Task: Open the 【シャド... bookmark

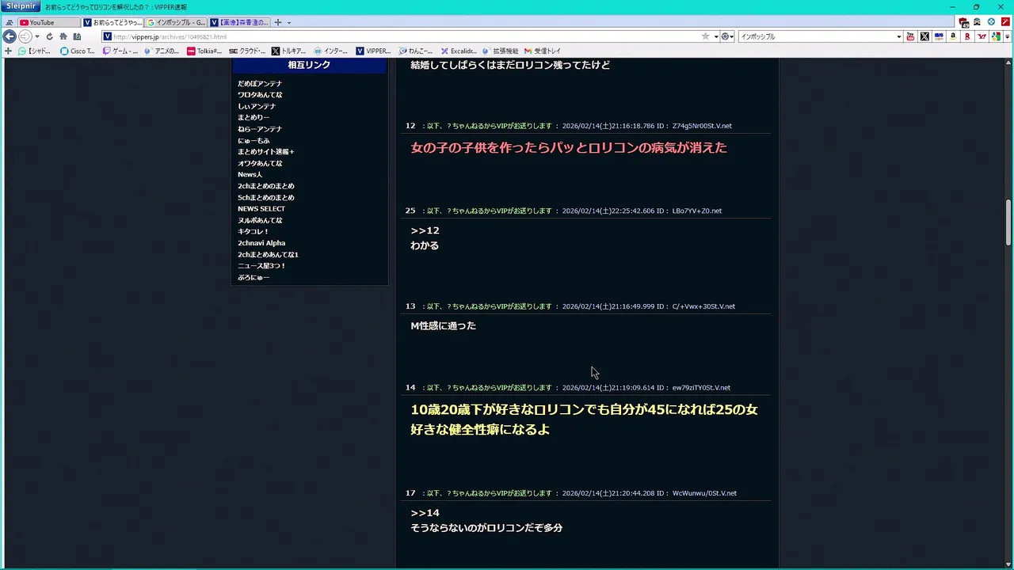Action: (x=35, y=51)
